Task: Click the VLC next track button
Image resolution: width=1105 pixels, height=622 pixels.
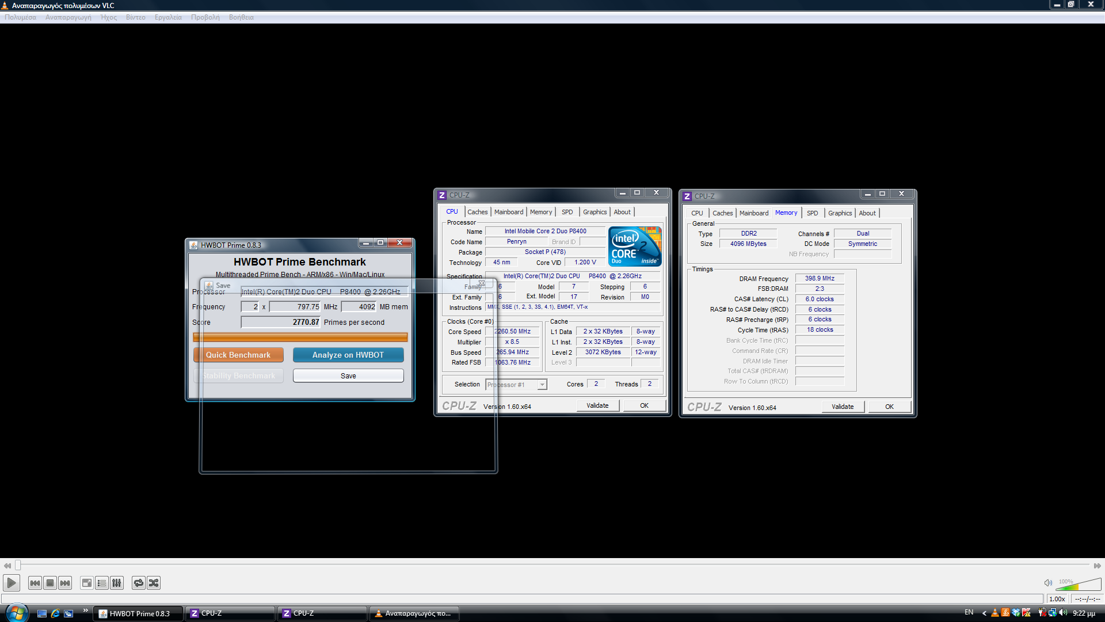Action: (65, 583)
